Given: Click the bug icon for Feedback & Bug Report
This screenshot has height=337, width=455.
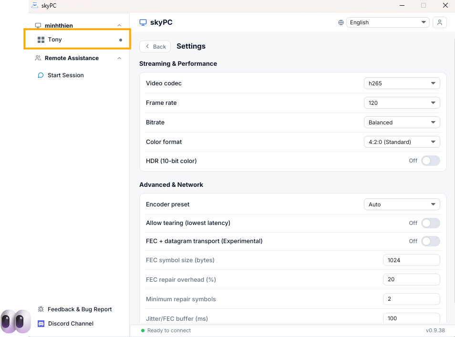Looking at the screenshot, I should click(41, 309).
